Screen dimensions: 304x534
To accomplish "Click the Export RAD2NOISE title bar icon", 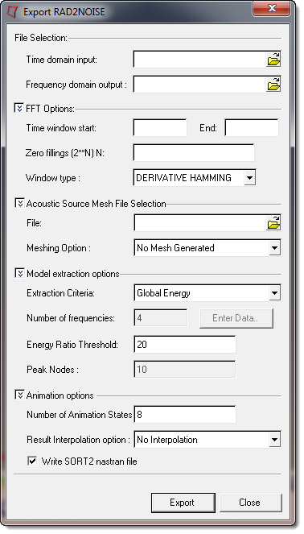I will [x=12, y=11].
